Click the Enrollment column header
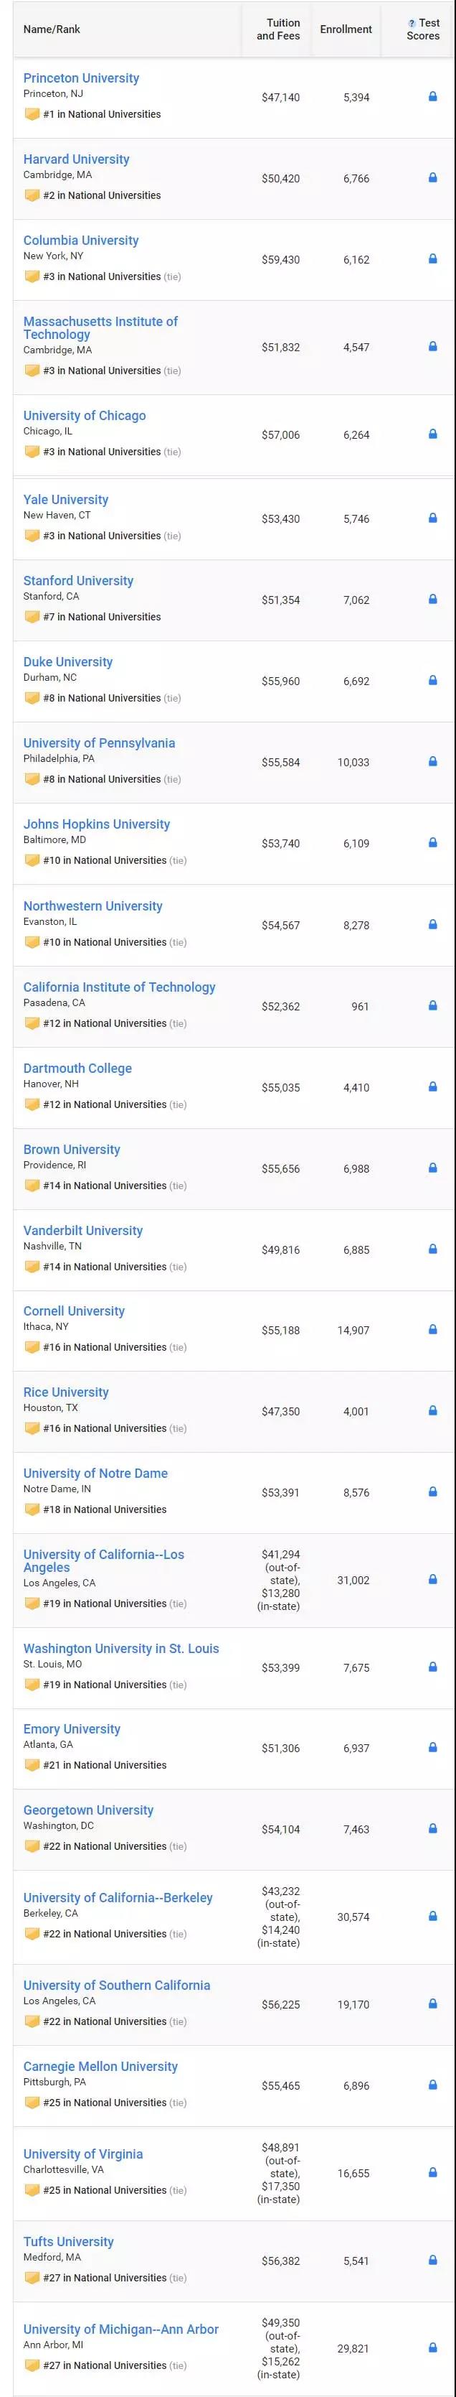Image resolution: width=456 pixels, height=2397 pixels. (346, 29)
